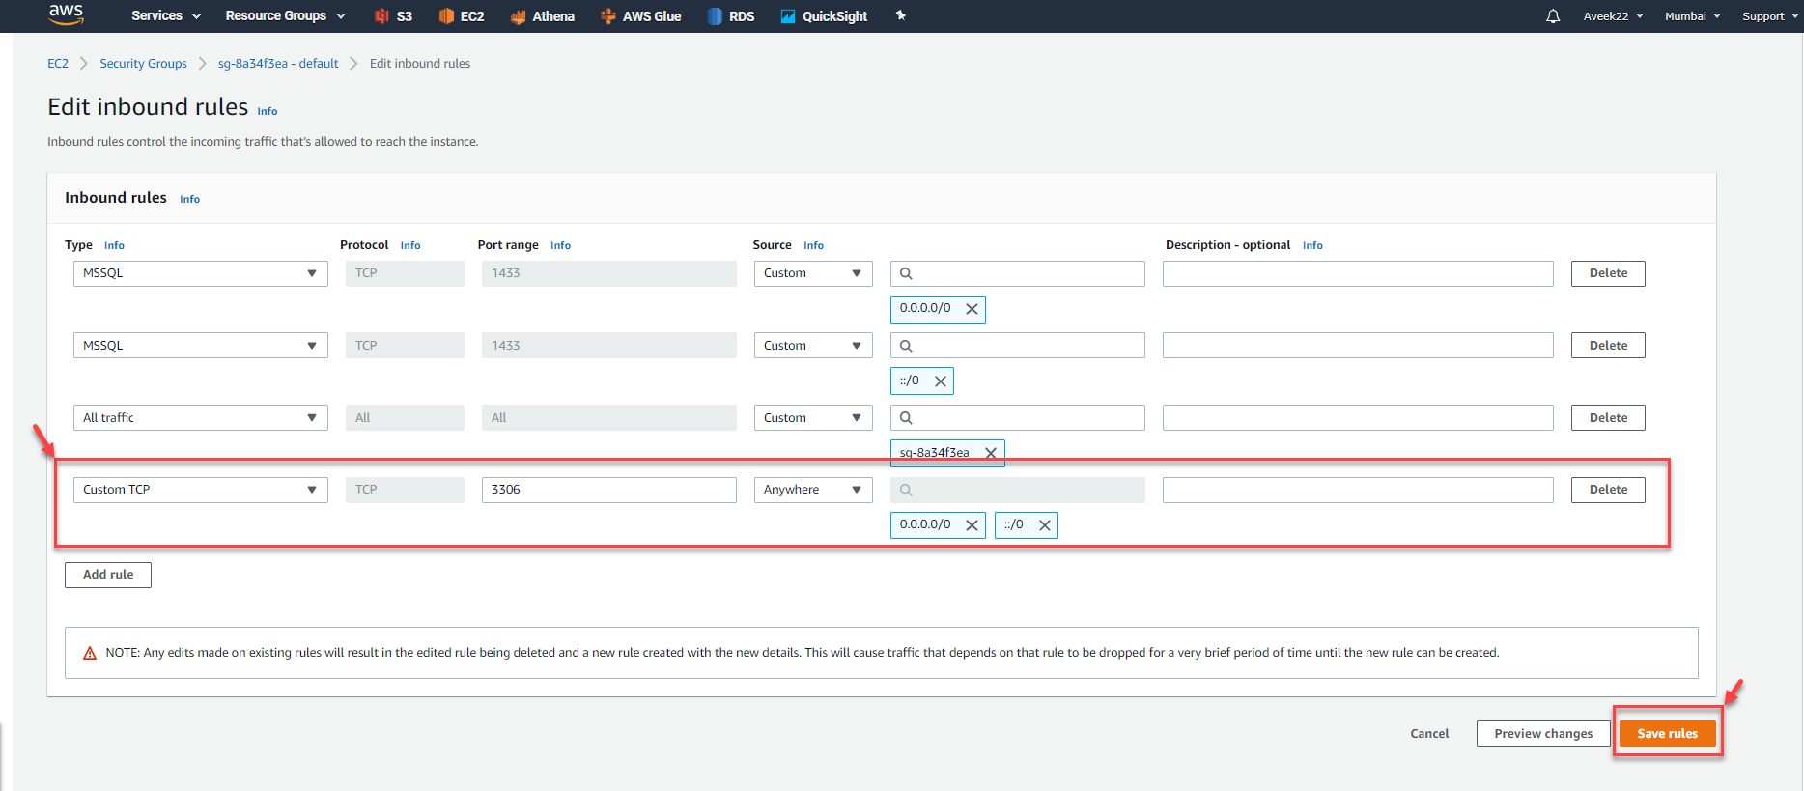Click the port range field showing 3306

[609, 490]
